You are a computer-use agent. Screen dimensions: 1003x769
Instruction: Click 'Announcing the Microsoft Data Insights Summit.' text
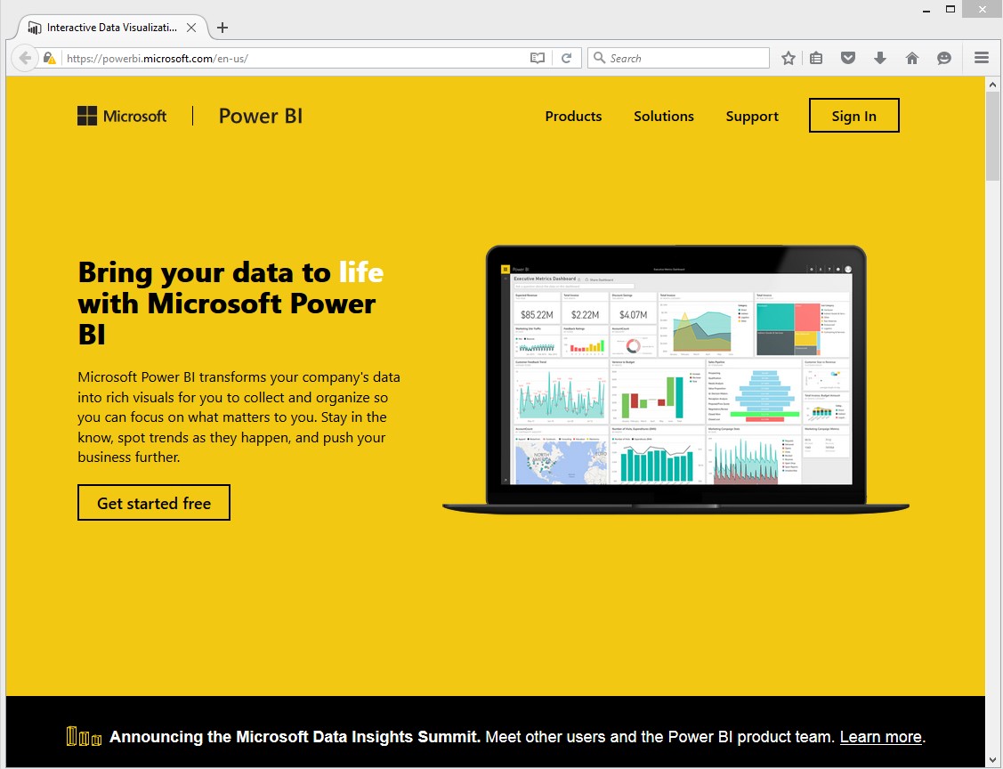click(295, 737)
